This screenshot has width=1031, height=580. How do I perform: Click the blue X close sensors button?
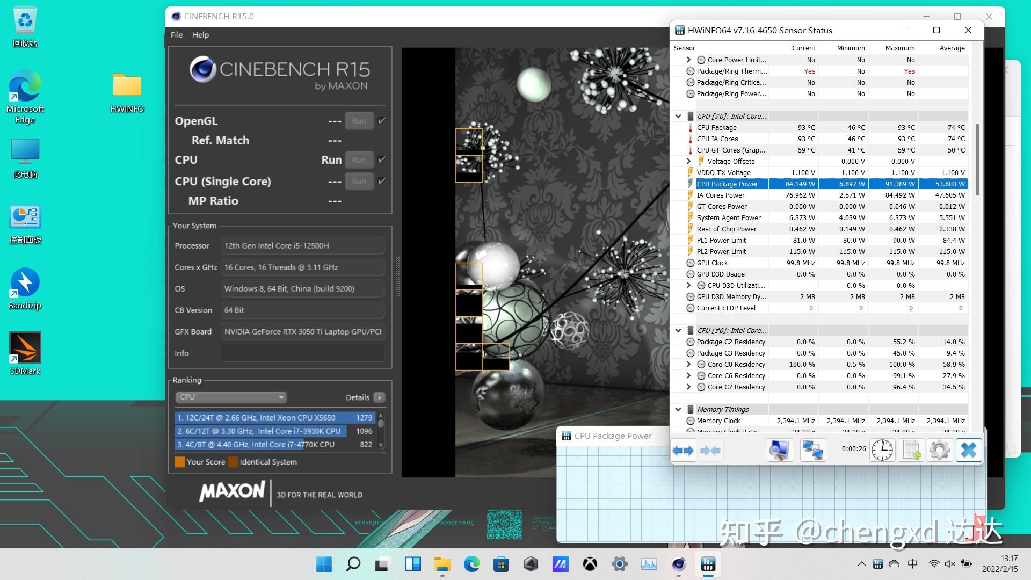coord(968,450)
